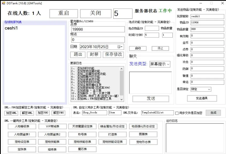226x154 pixels.
Task: Click the 解密XML button
Action: coord(27,113)
